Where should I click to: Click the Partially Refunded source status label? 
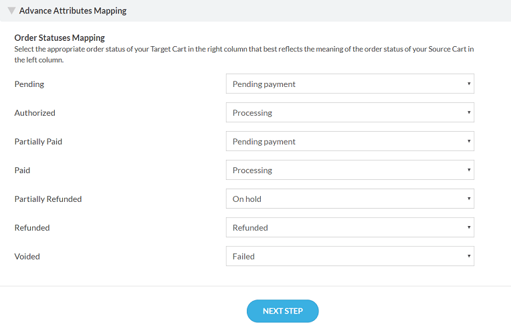[48, 199]
